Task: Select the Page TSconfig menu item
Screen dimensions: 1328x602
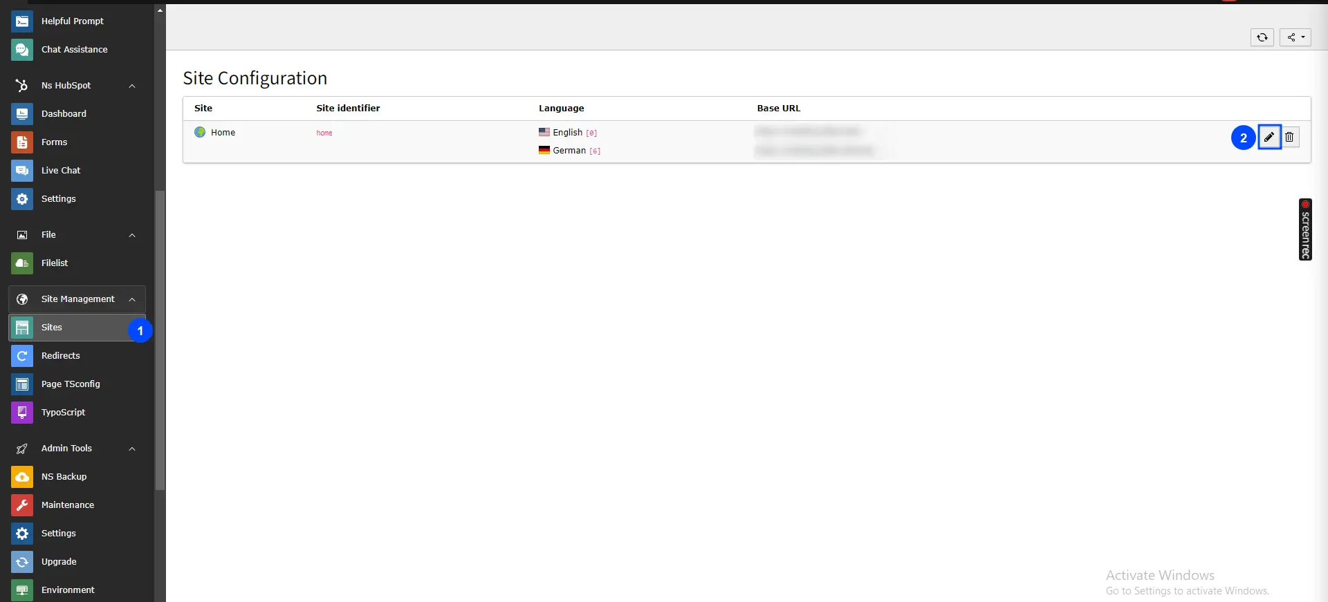Action: (x=77, y=384)
